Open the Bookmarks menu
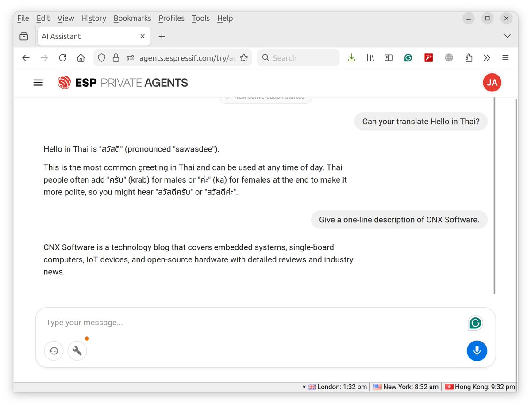Image resolution: width=531 pixels, height=407 pixels. pyautogui.click(x=132, y=18)
